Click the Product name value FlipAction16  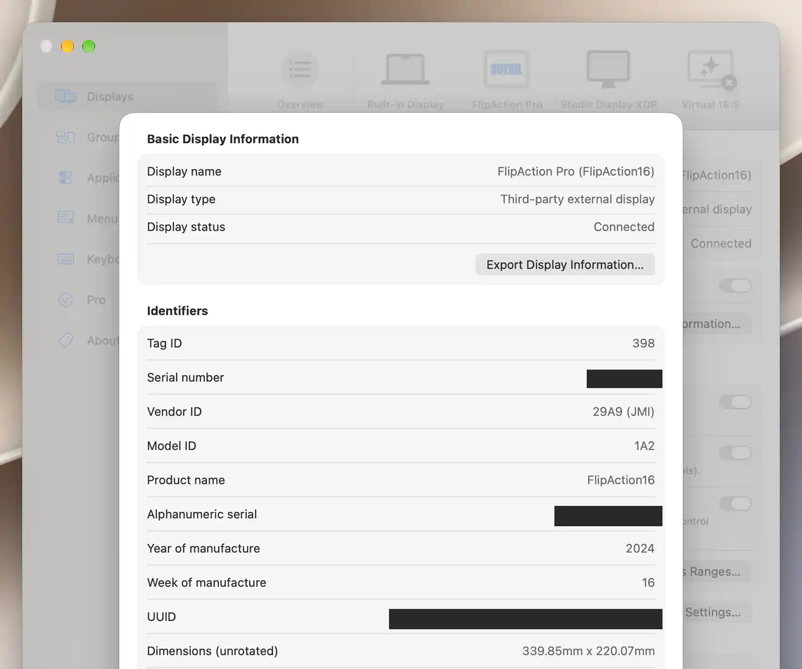click(x=621, y=480)
